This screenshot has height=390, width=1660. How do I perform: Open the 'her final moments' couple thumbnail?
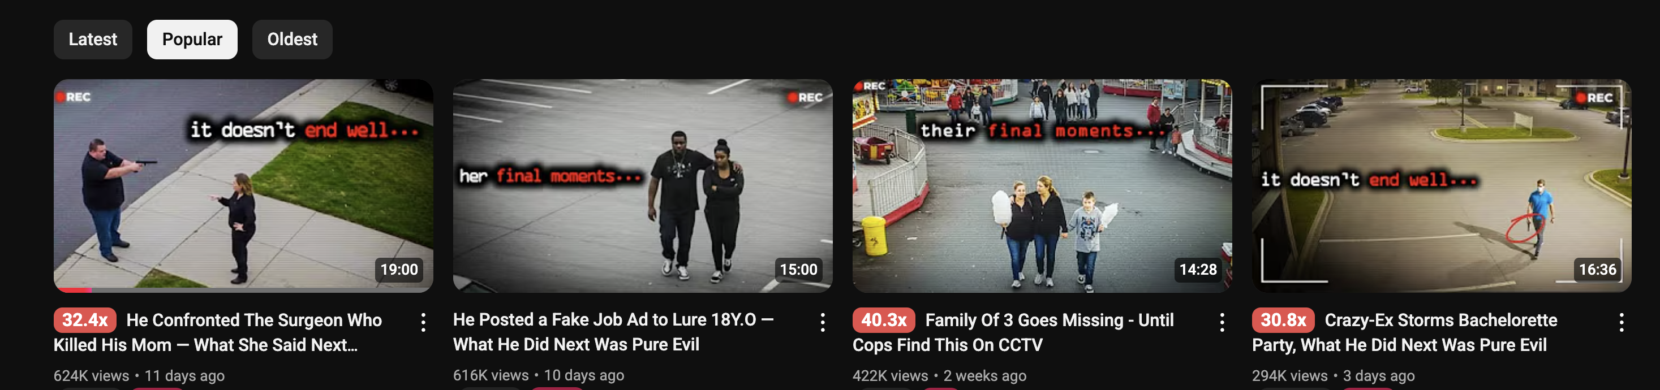643,185
